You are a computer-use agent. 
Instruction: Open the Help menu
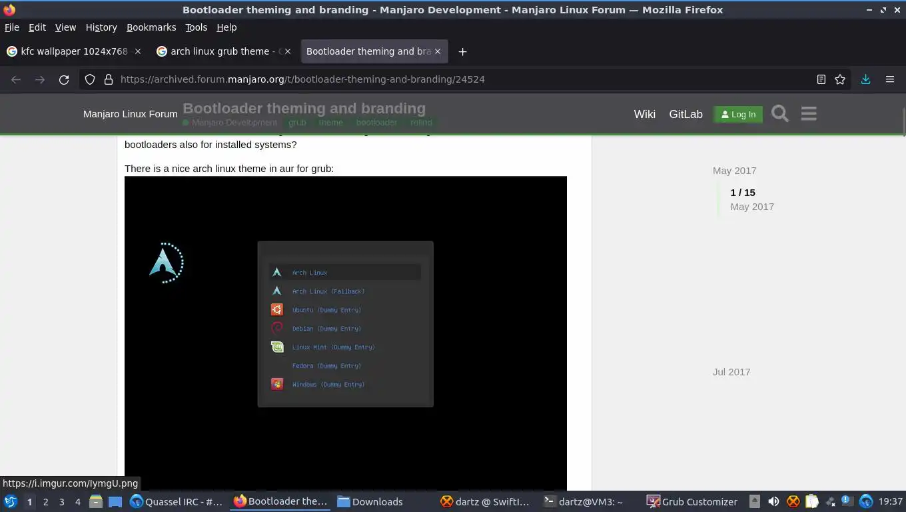[226, 27]
